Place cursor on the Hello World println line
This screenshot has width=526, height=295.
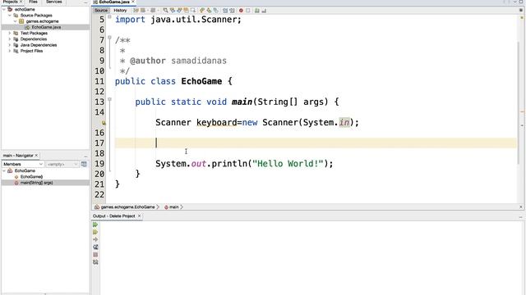[244, 164]
